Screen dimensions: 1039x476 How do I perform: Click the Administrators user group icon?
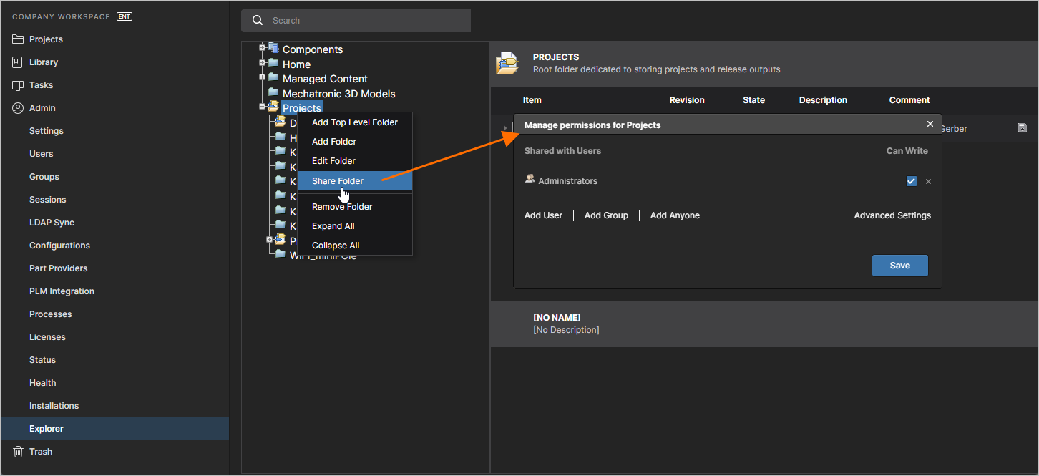[530, 180]
